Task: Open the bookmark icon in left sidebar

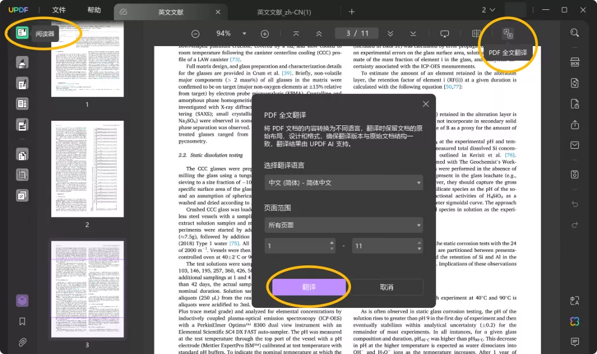Action: tap(22, 321)
